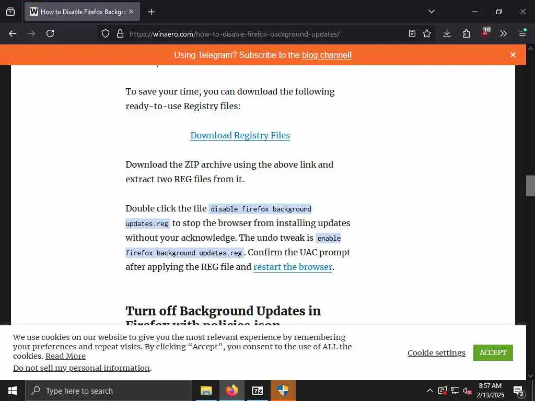Open the Firefox application hamburger menu
Image resolution: width=535 pixels, height=401 pixels.
coord(522,33)
